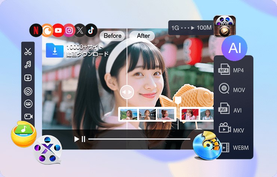
Task: Click the '動画ダウンロード' text
Action: [x=87, y=54]
